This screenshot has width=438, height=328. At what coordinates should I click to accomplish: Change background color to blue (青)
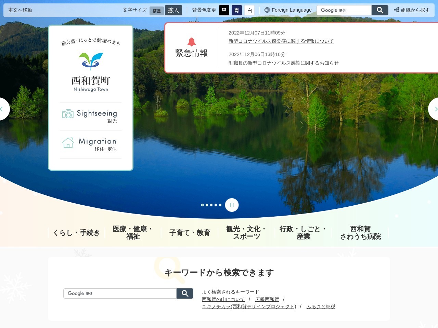pyautogui.click(x=237, y=10)
